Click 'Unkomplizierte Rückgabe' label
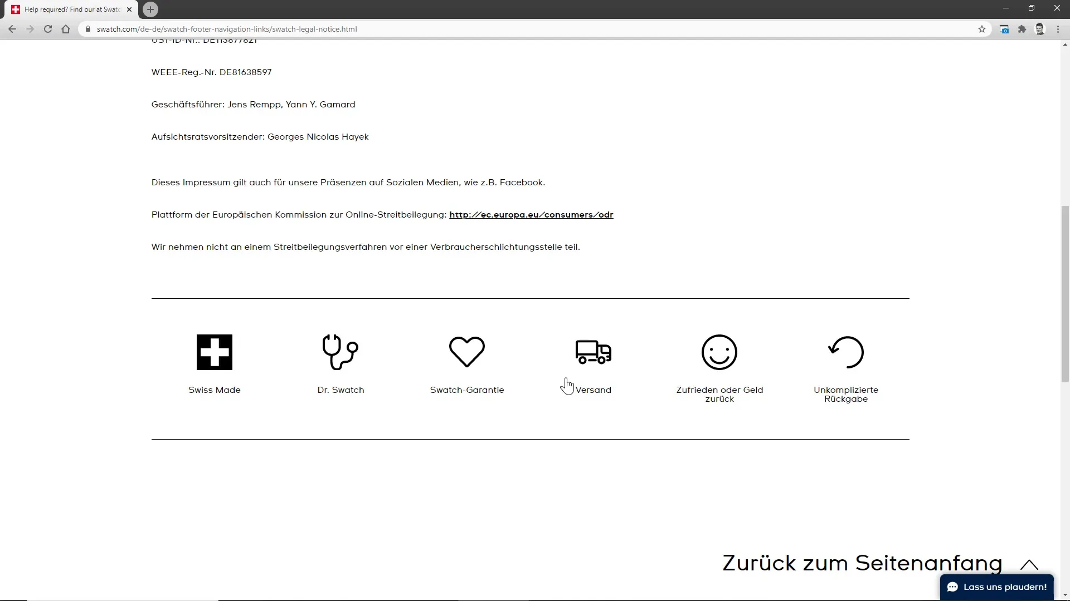Image resolution: width=1070 pixels, height=601 pixels. [846, 395]
